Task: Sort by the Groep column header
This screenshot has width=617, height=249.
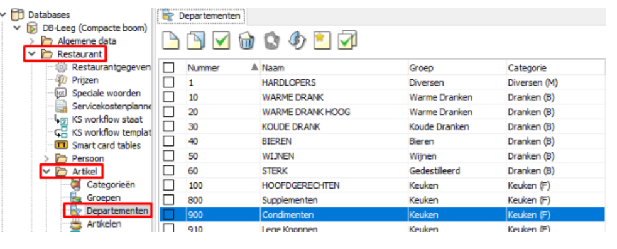Action: pos(457,68)
